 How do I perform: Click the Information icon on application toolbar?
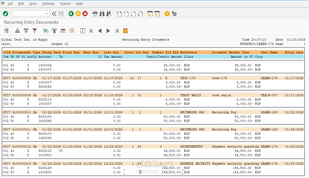coord(82,31)
